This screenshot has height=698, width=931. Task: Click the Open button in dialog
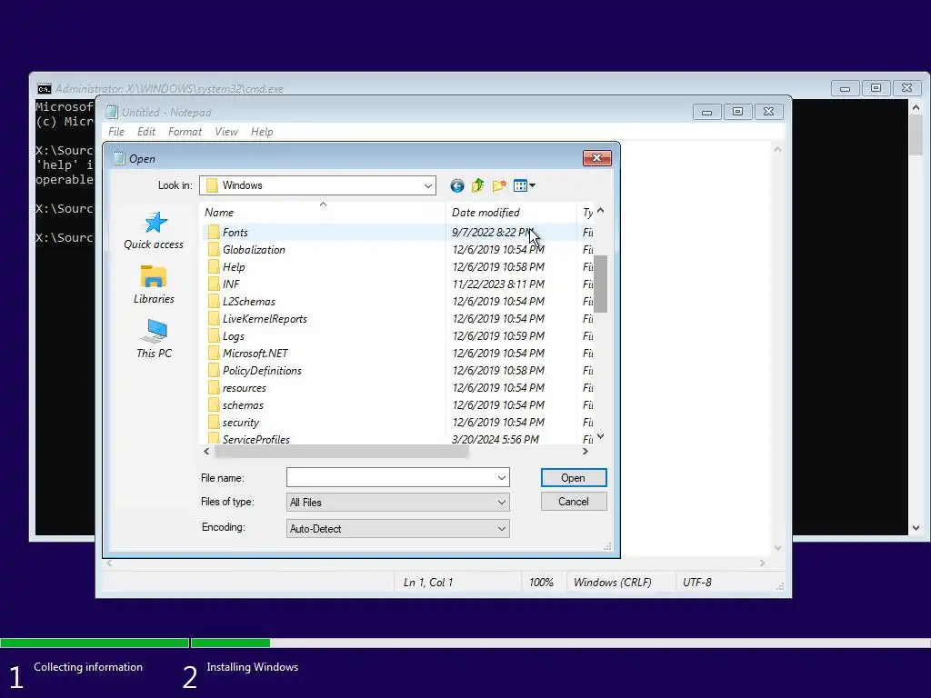(574, 478)
